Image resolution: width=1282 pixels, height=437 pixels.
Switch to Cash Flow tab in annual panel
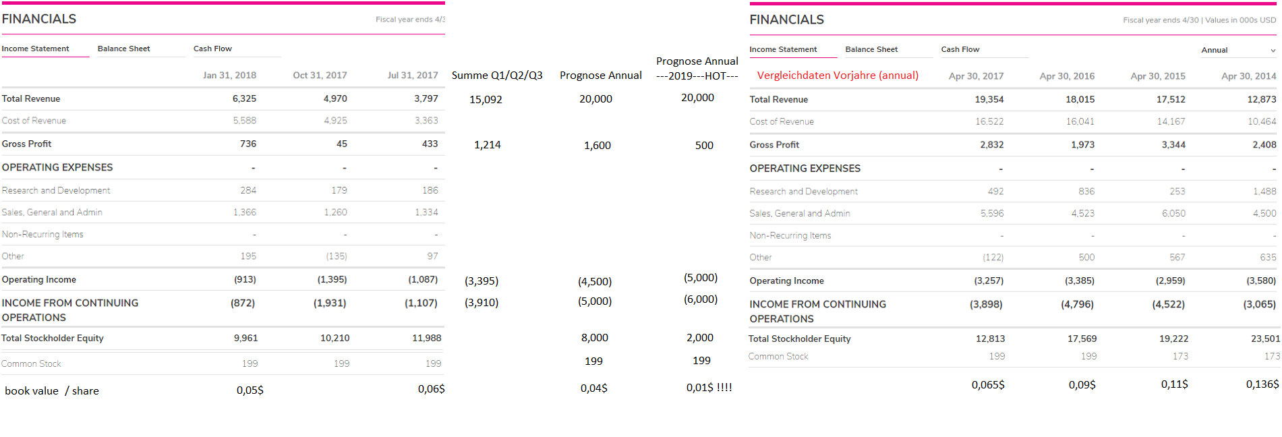pyautogui.click(x=960, y=49)
